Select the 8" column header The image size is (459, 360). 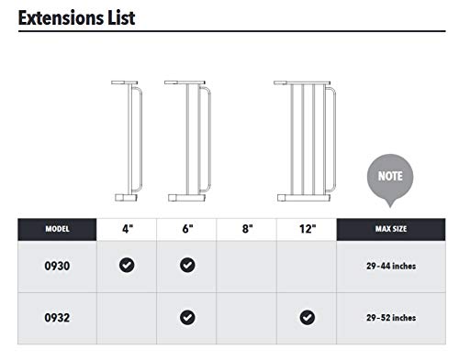pos(247,229)
